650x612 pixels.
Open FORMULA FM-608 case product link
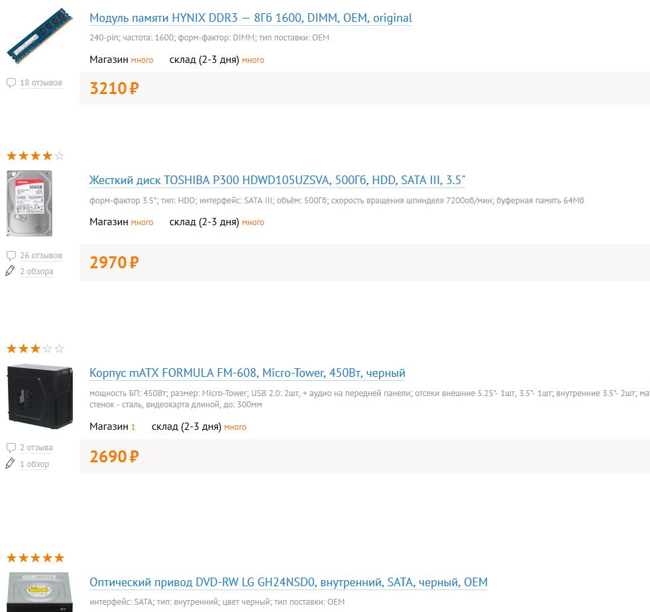click(247, 373)
